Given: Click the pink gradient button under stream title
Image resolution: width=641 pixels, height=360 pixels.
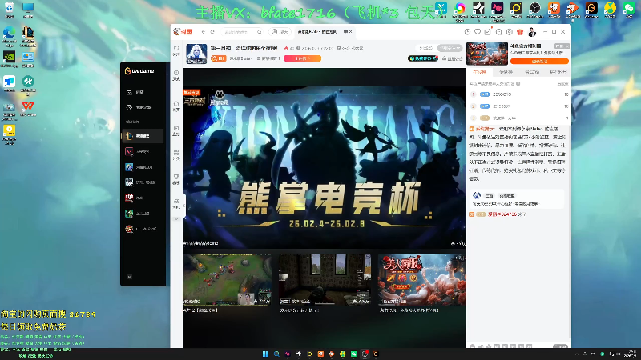Looking at the screenshot, I should [x=302, y=58].
